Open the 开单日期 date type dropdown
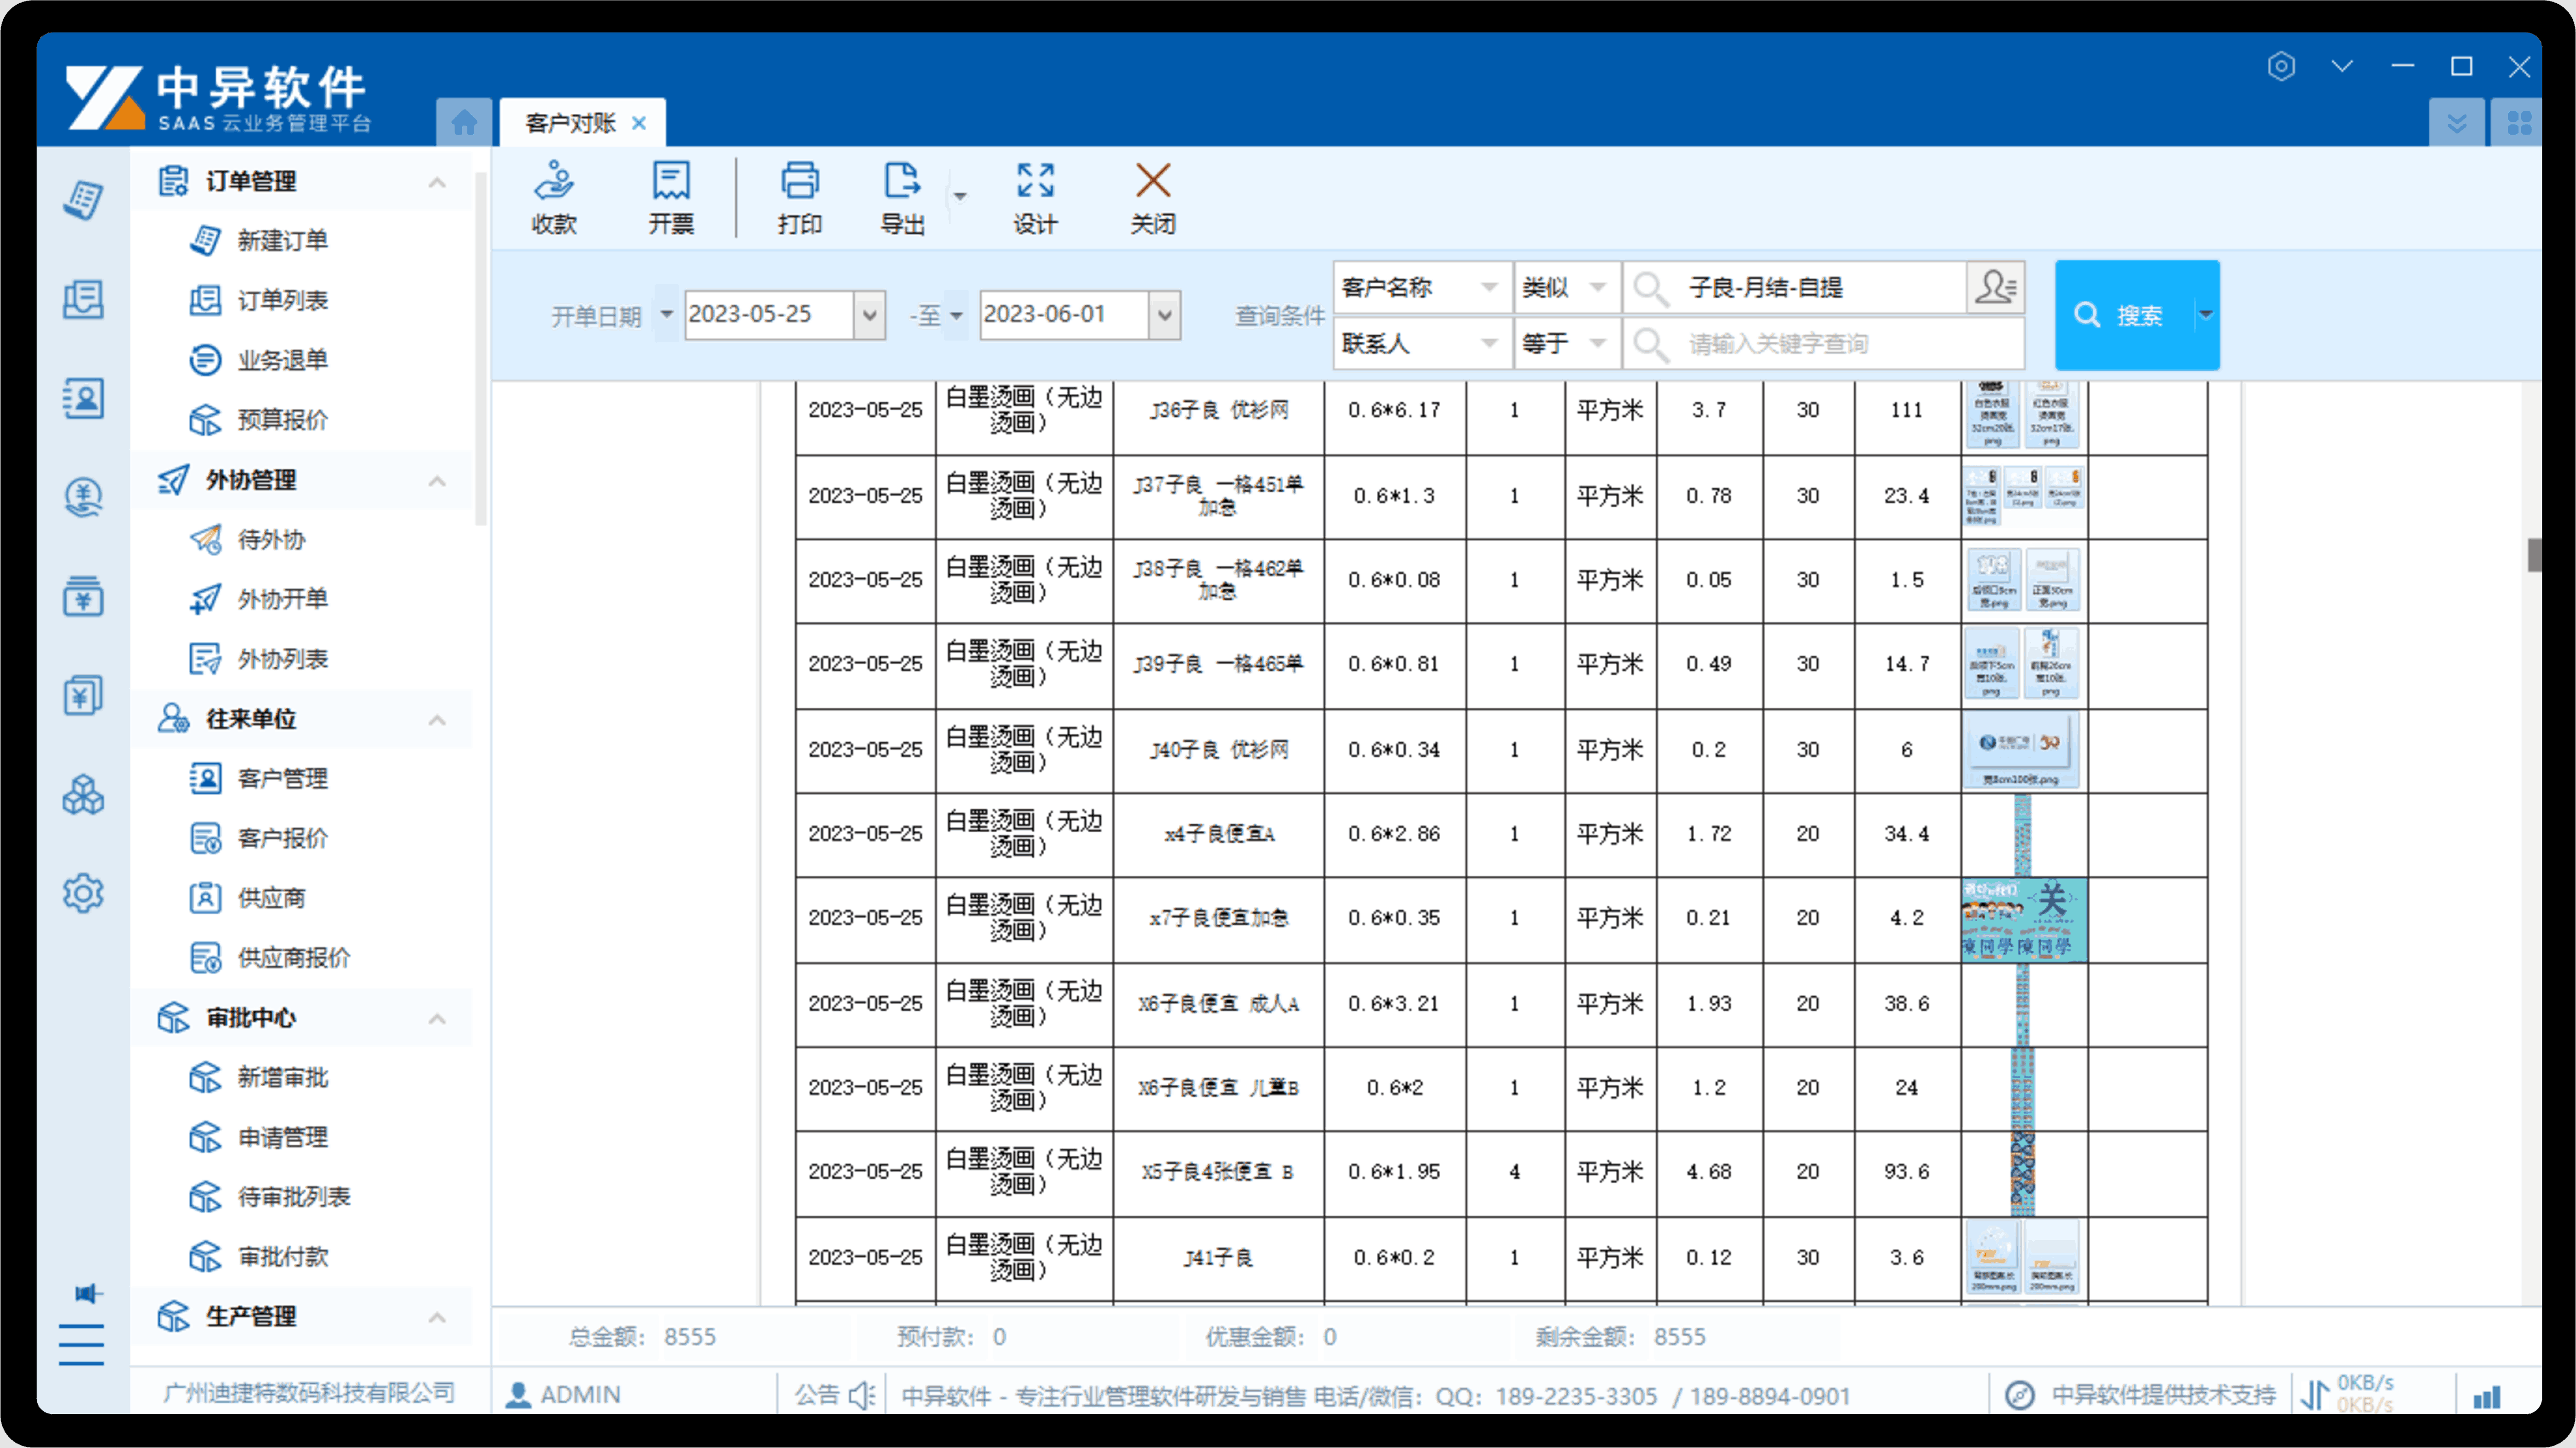 click(x=666, y=315)
